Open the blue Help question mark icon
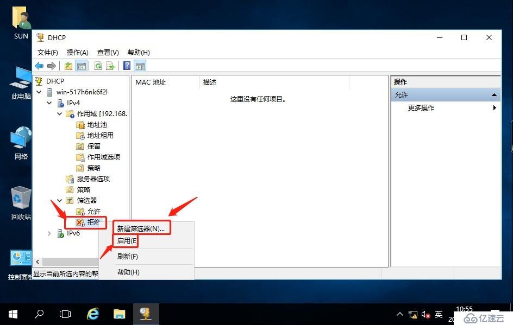The height and width of the screenshot is (325, 513). click(x=127, y=66)
